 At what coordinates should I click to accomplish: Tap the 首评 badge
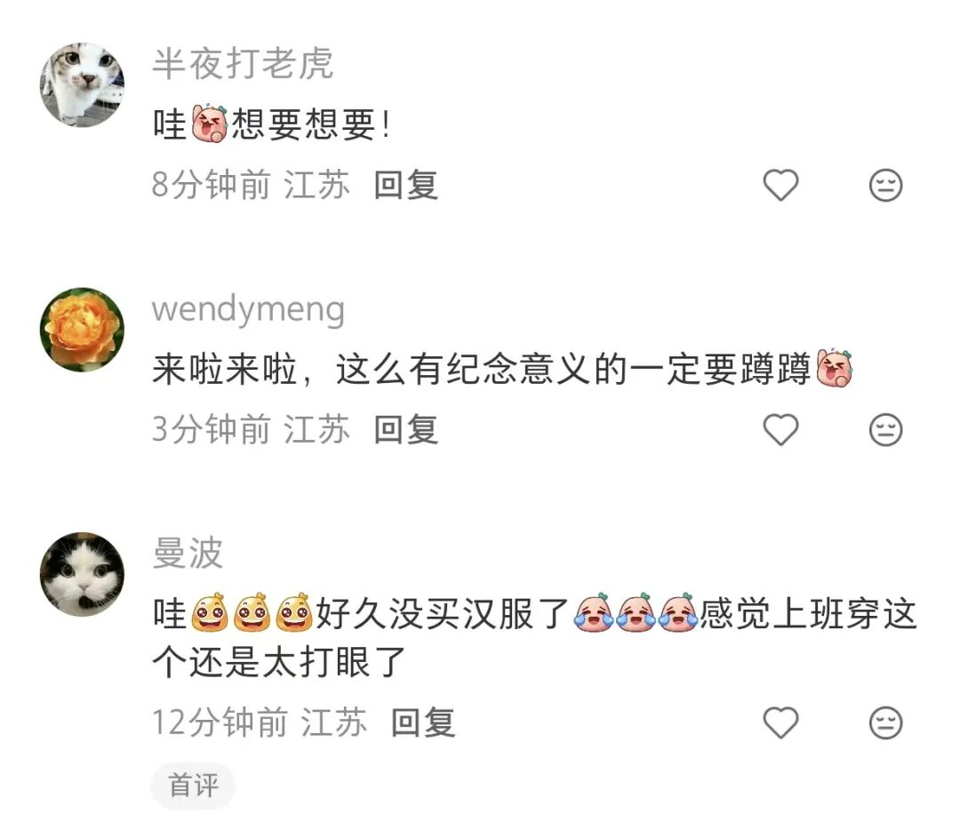click(x=194, y=786)
